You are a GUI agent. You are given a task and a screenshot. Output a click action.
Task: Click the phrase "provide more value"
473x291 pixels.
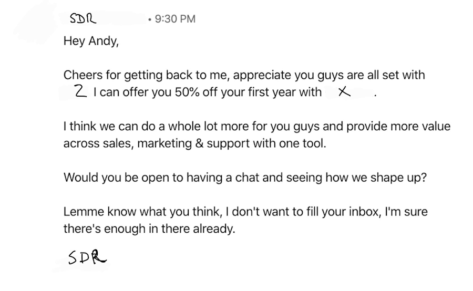(398, 127)
